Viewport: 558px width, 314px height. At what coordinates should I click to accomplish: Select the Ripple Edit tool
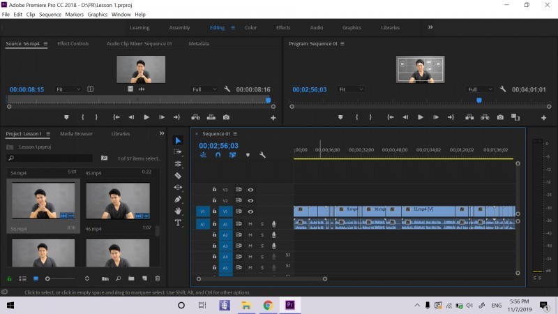[178, 164]
